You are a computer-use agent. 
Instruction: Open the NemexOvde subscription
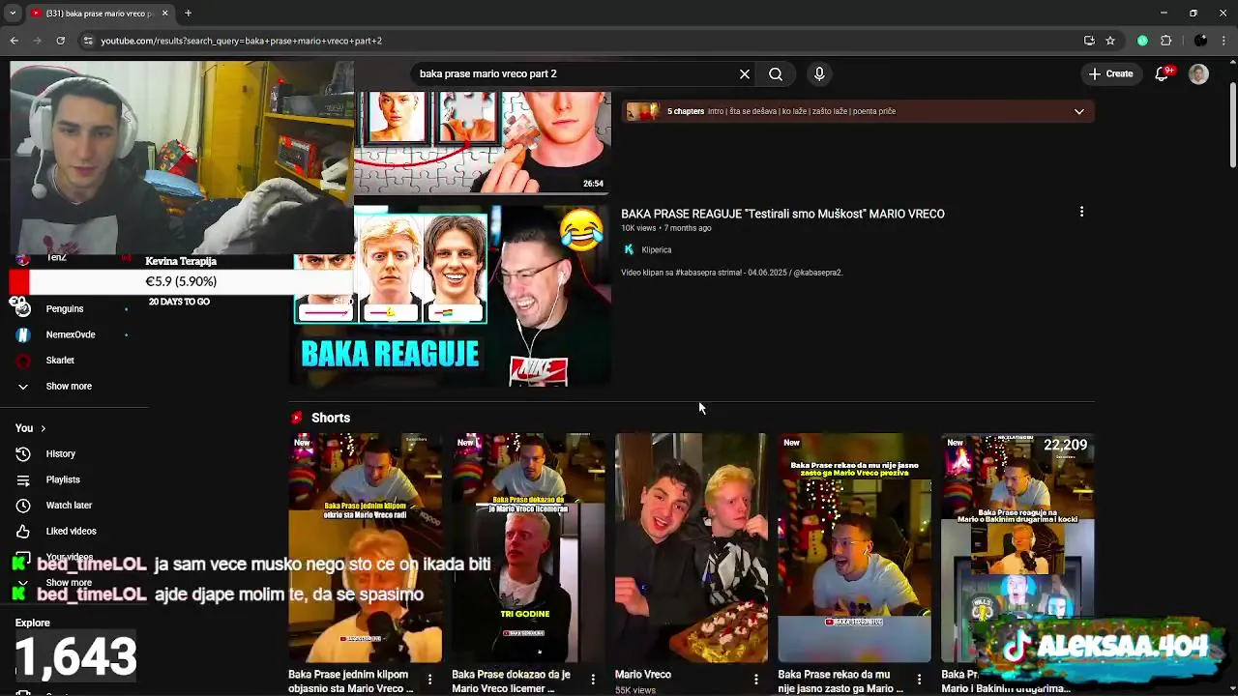pyautogui.click(x=70, y=334)
